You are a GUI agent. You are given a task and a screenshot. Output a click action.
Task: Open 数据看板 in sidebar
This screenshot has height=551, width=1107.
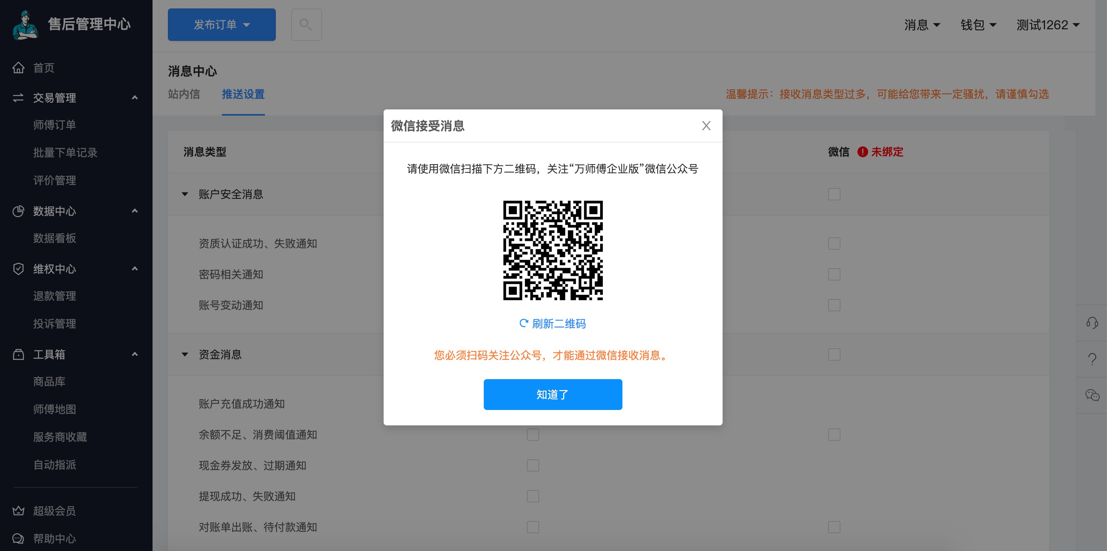click(55, 238)
